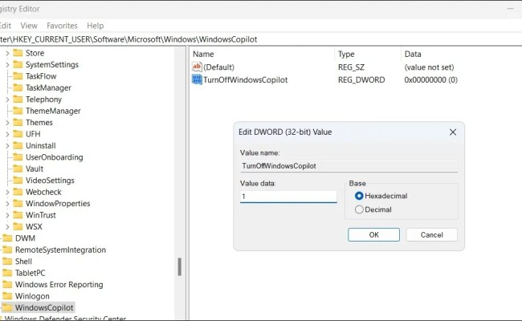Expand the WSX key
The height and width of the screenshot is (321, 522).
click(x=7, y=227)
